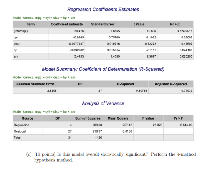The image size is (215, 186).
Task: Select the Term column header
Action: pos(31,24)
